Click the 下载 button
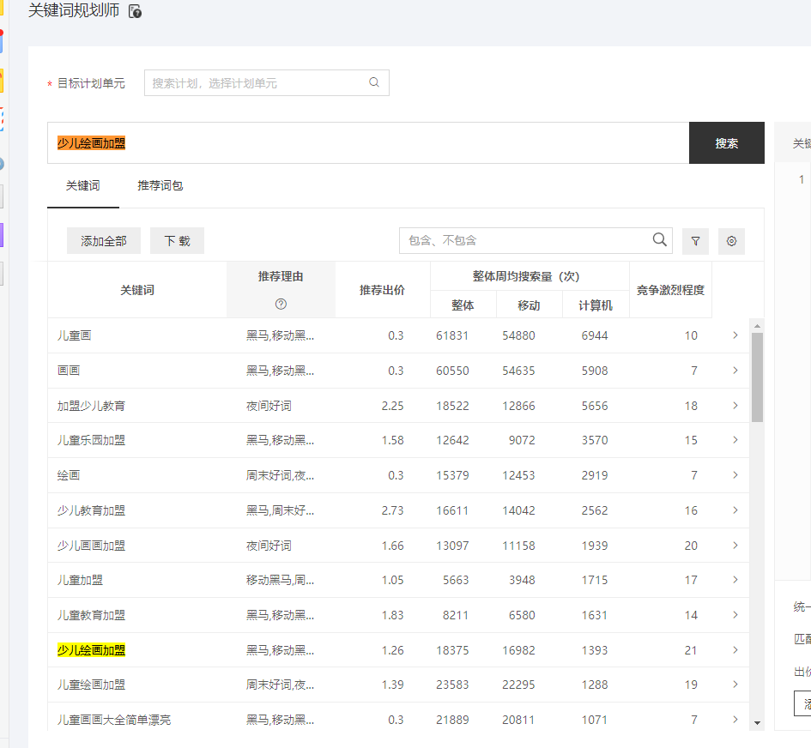 click(x=177, y=241)
